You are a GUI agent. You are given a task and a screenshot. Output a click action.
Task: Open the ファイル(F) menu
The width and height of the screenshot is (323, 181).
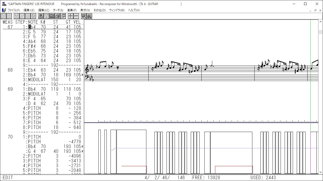[14, 10]
